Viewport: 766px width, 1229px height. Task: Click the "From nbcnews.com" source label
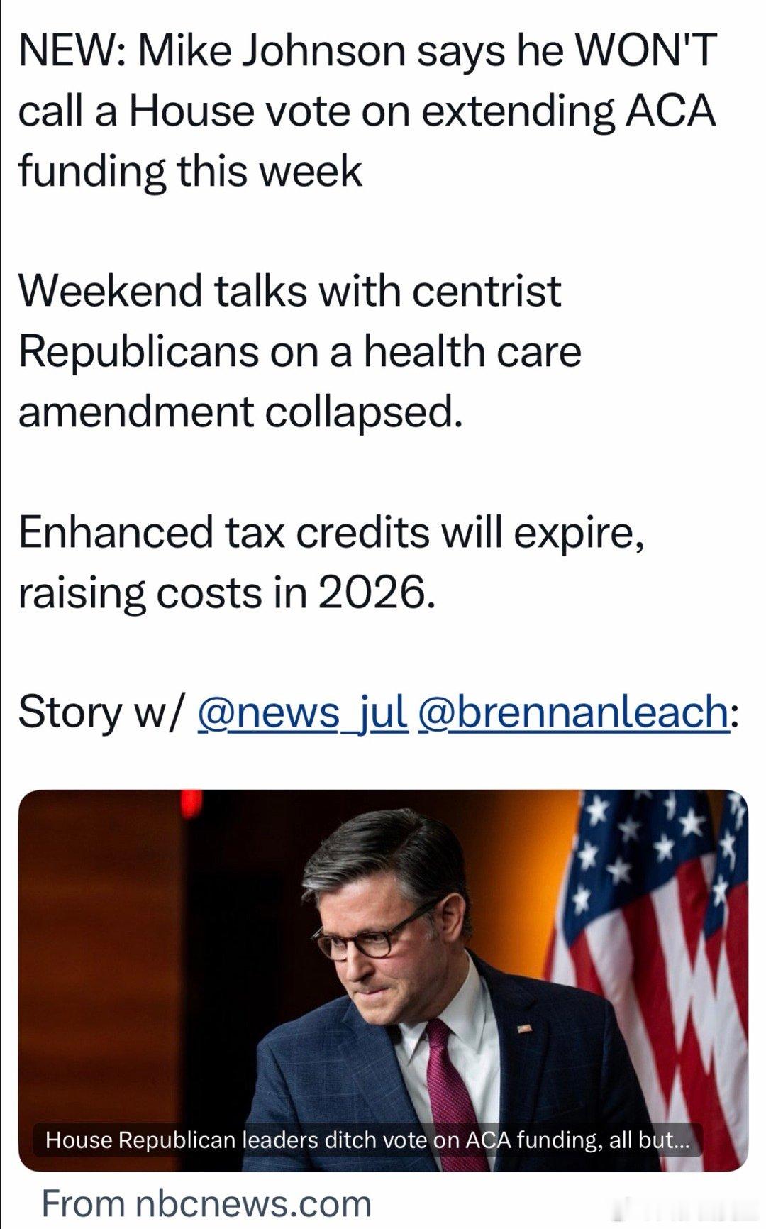(x=206, y=1203)
